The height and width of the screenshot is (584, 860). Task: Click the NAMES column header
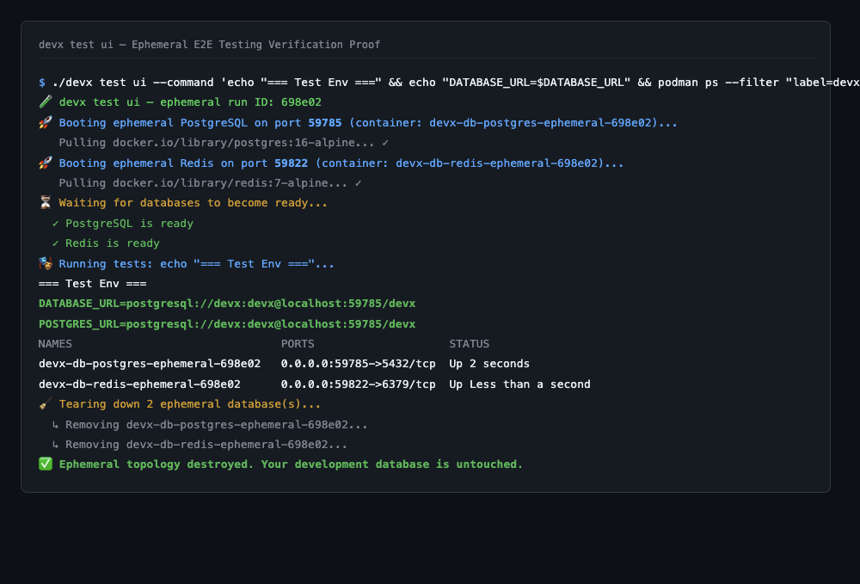pos(55,344)
